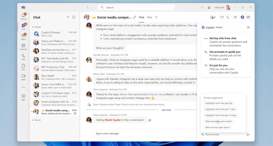Open Calendar from the left rail

pyautogui.click(x=23, y=47)
